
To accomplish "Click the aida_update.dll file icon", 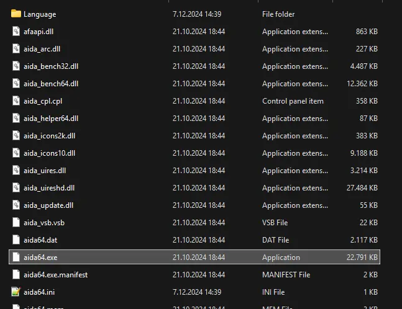I will [16, 205].
